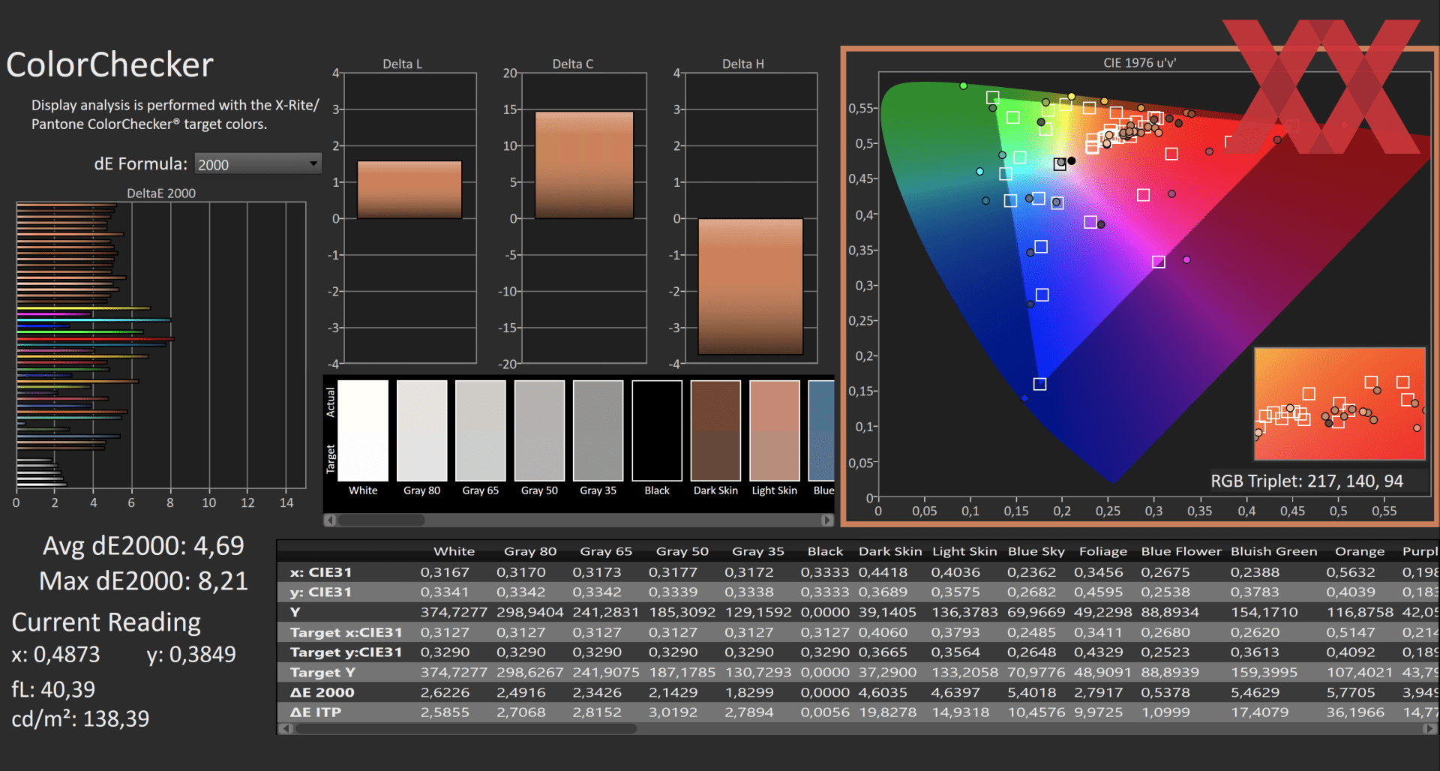Click the 'fL: 40,39' value
This screenshot has width=1440, height=771.
click(53, 689)
